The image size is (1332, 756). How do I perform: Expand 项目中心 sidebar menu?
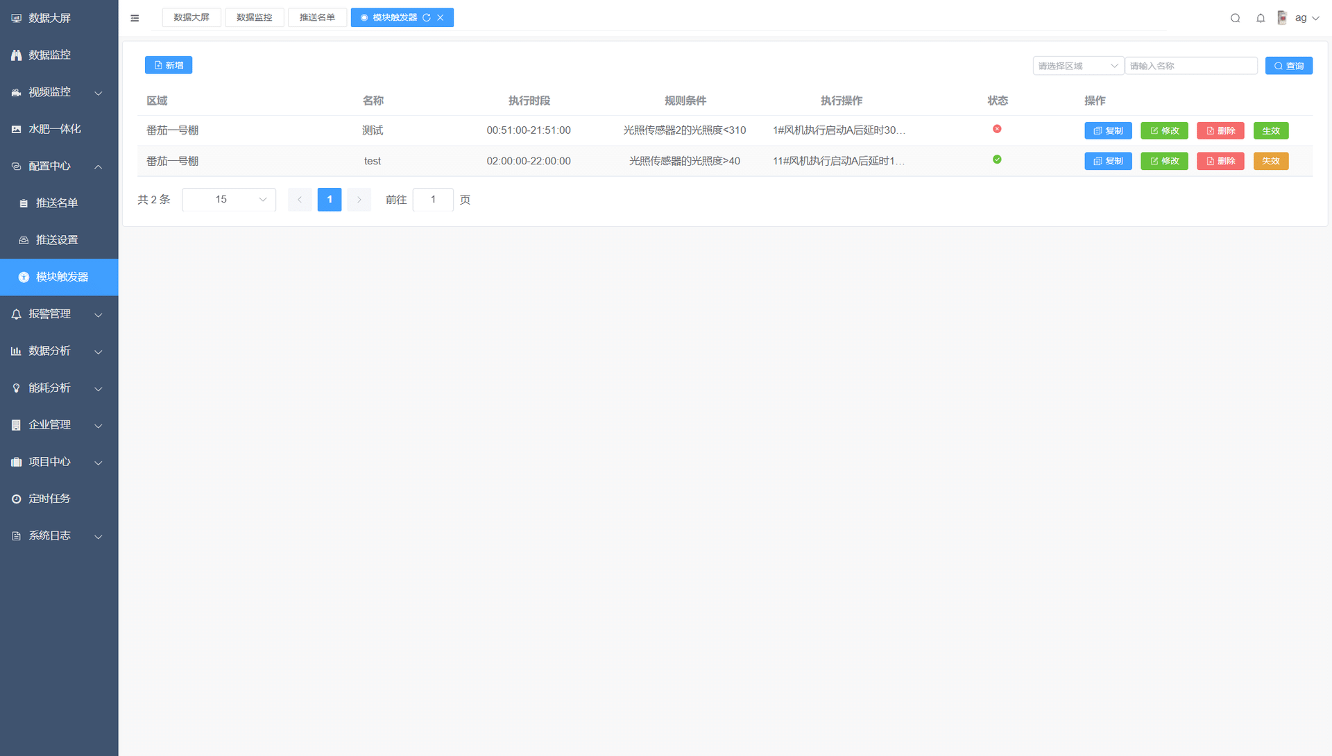click(59, 462)
